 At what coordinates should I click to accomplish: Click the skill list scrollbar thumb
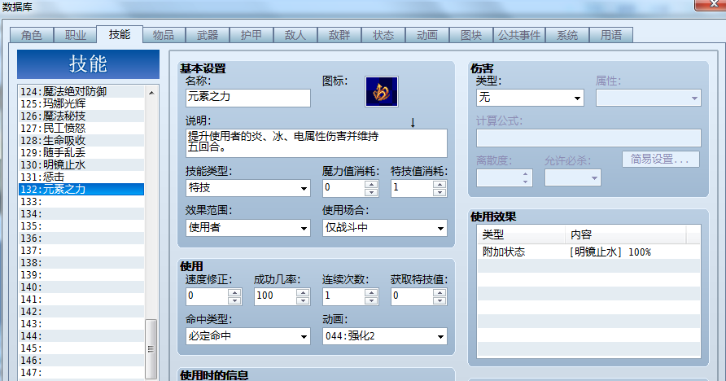(151, 348)
